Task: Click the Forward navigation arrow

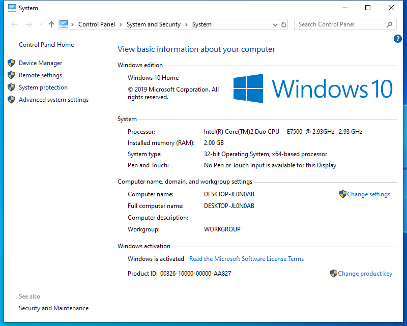Action: 29,24
